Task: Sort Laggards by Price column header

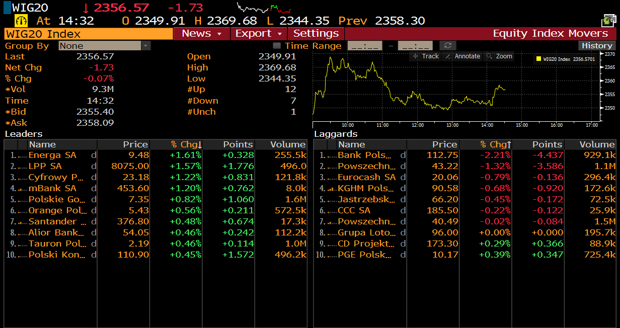Action: [433, 144]
